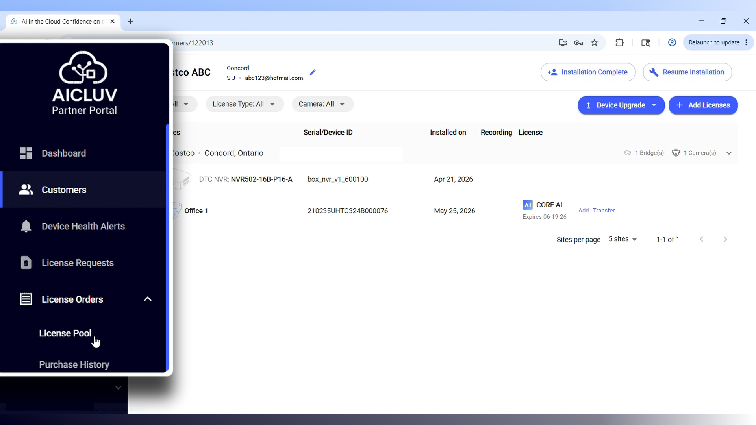Click the CORE AI license badge icon

pos(527,205)
